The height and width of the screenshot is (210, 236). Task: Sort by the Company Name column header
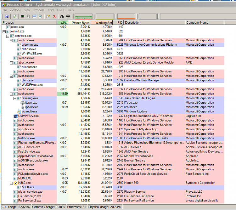click(x=205, y=23)
